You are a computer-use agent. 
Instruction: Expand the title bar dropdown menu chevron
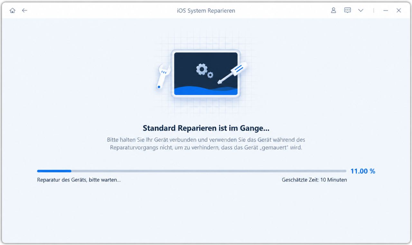point(361,11)
